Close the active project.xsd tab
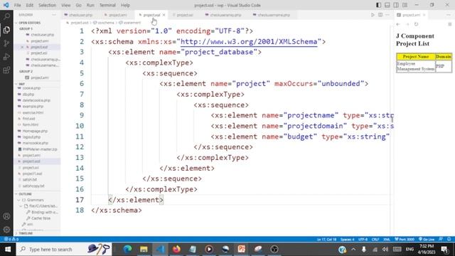Screen dimensions: 455x256 164,15
